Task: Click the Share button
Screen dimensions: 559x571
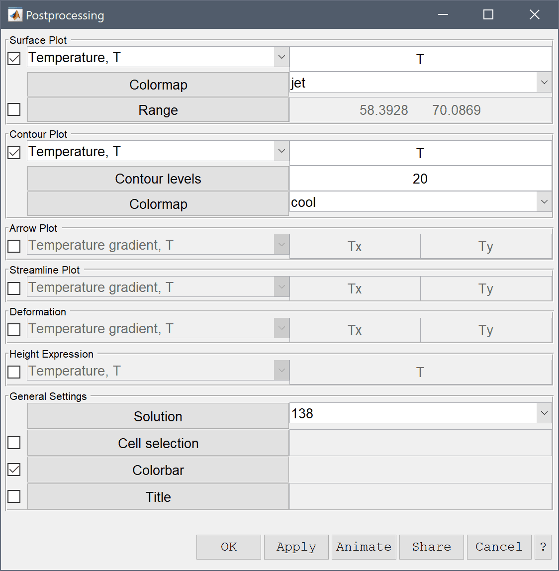Action: (432, 547)
